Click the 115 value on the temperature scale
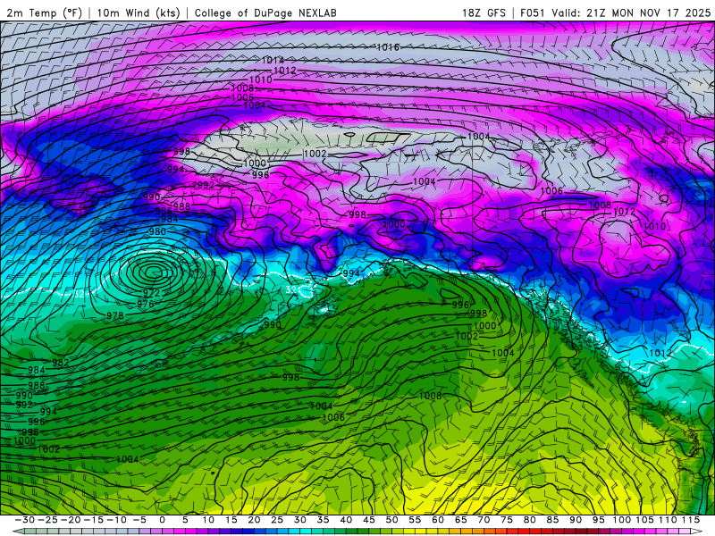715x536 pixels. pos(691,520)
